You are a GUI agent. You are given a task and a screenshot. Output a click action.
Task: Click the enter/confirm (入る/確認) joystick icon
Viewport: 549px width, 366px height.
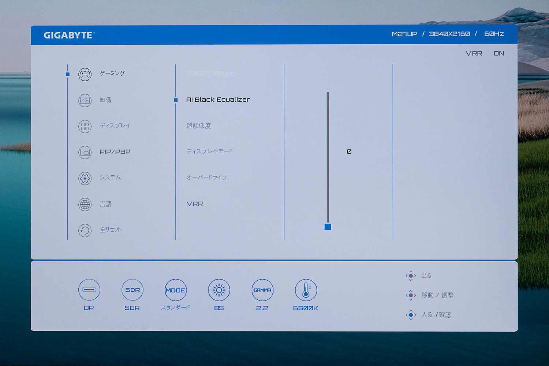pyautogui.click(x=411, y=315)
